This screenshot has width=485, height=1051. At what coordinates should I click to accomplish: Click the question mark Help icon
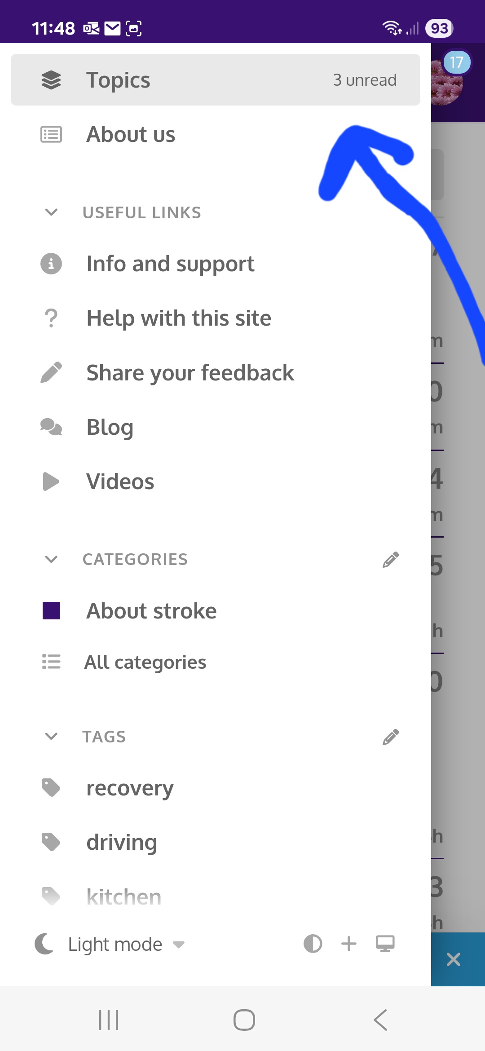51,318
